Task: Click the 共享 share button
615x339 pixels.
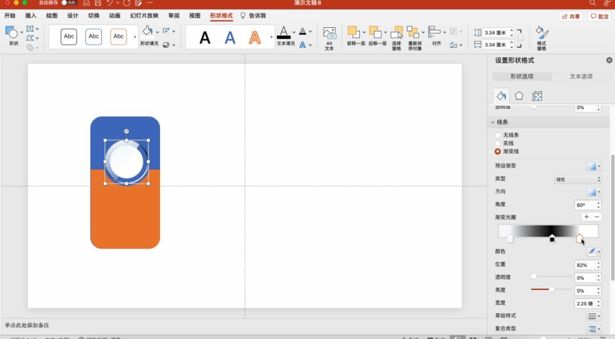Action: 570,17
